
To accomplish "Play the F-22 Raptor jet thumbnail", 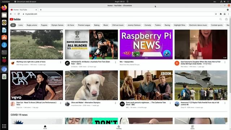I will click(201, 85).
